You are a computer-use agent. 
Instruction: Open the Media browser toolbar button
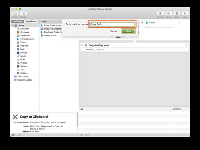click(23, 13)
